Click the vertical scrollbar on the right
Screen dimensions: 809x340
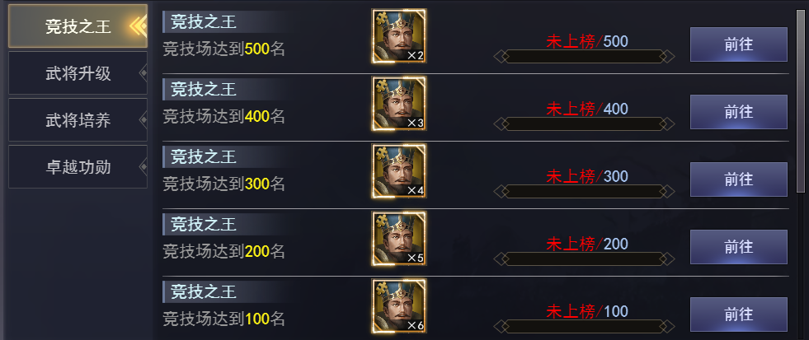(x=800, y=101)
